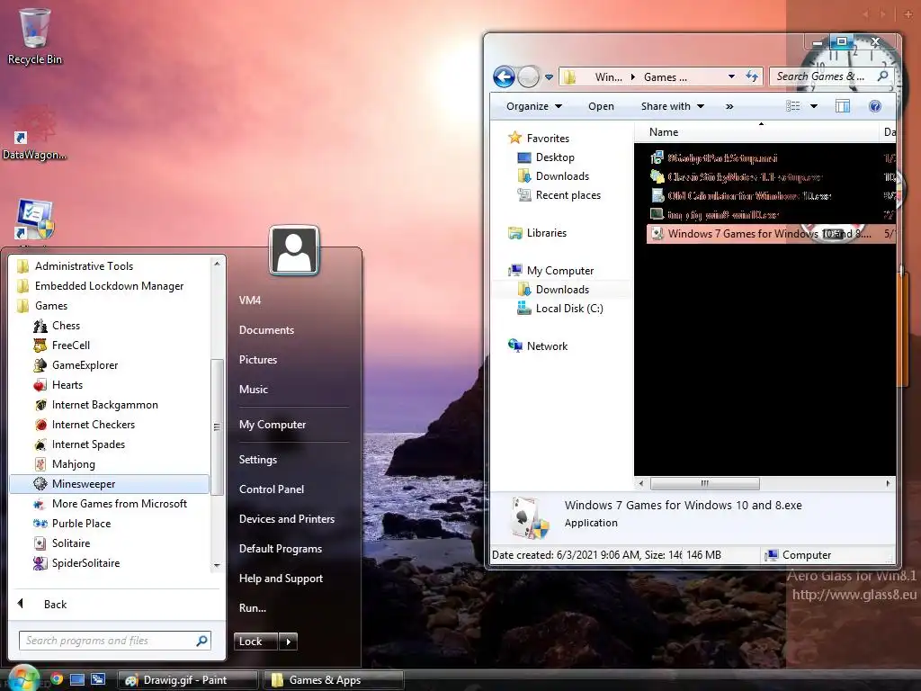Launch SpiderSolitaire
This screenshot has width=921, height=691.
coord(85,563)
